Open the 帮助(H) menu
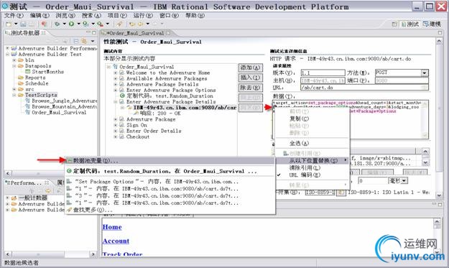The width and height of the screenshot is (449, 268). pyautogui.click(x=195, y=16)
